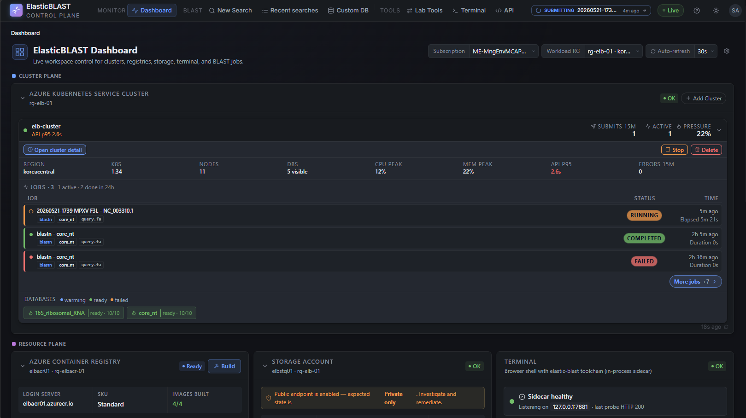
Task: Click the running spinner icon on MPXV job
Action: (31, 211)
